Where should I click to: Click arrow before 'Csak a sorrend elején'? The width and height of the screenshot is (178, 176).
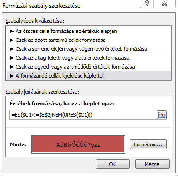click(x=12, y=49)
